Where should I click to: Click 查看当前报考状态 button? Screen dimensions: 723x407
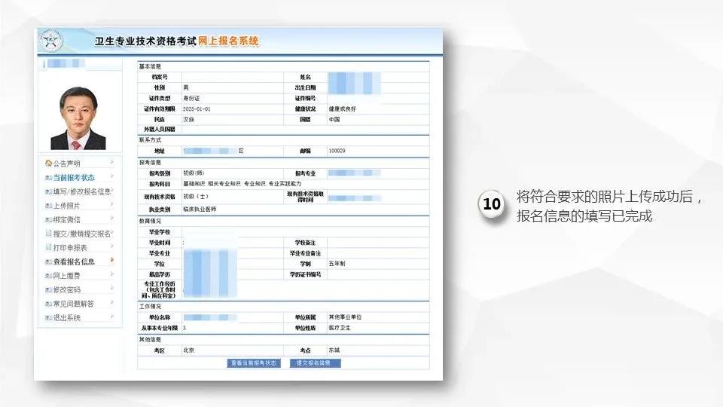tap(254, 363)
